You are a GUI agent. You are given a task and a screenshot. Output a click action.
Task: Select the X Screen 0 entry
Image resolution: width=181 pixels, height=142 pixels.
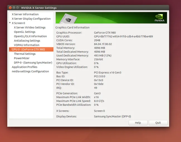coord(18,23)
